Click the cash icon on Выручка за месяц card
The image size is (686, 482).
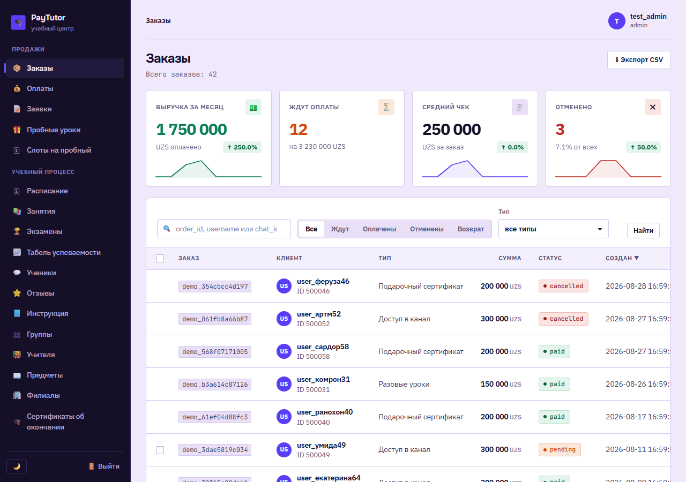pyautogui.click(x=253, y=107)
